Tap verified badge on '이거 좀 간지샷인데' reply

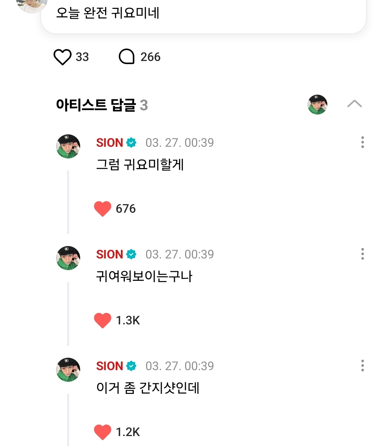132,366
